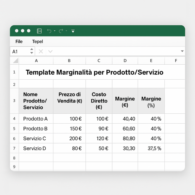Open the File menu

(x=19, y=42)
